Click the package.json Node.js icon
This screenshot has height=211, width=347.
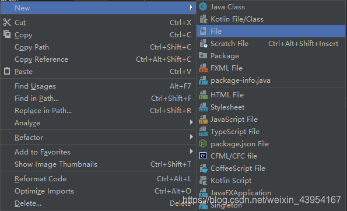click(203, 144)
